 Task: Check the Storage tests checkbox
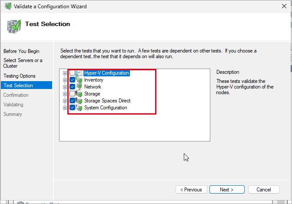[x=72, y=94]
